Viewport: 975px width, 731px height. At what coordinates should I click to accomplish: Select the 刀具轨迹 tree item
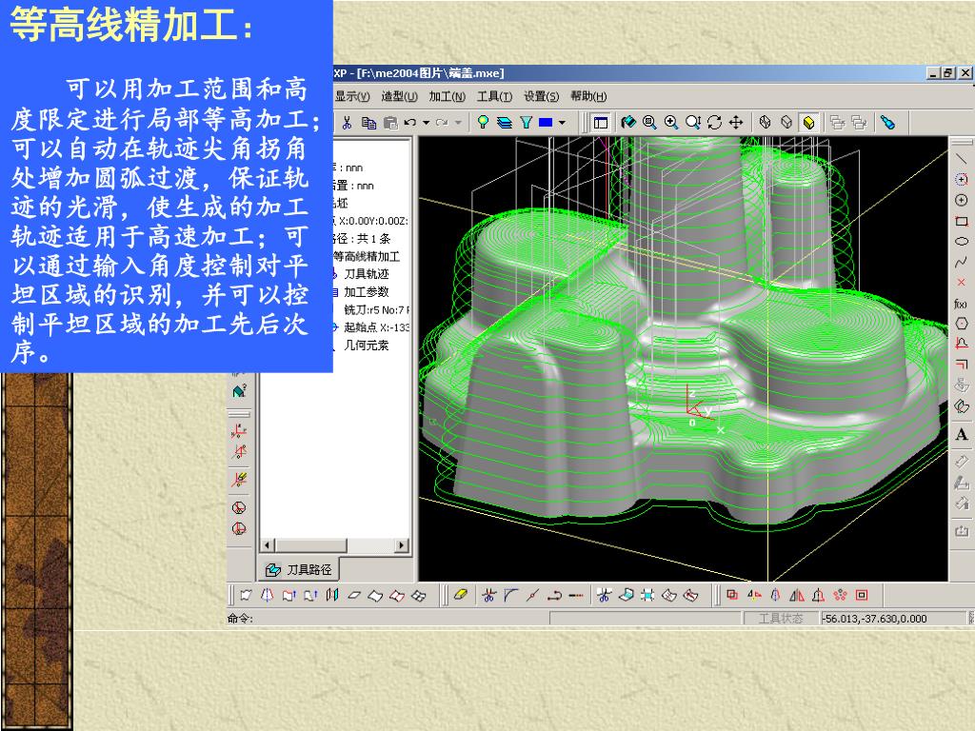367,273
